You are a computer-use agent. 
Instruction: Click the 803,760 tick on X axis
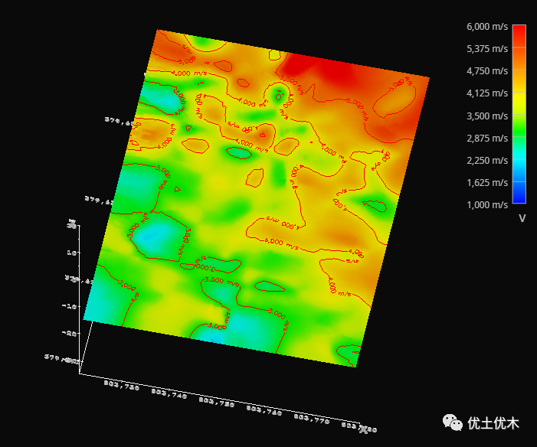264,410
